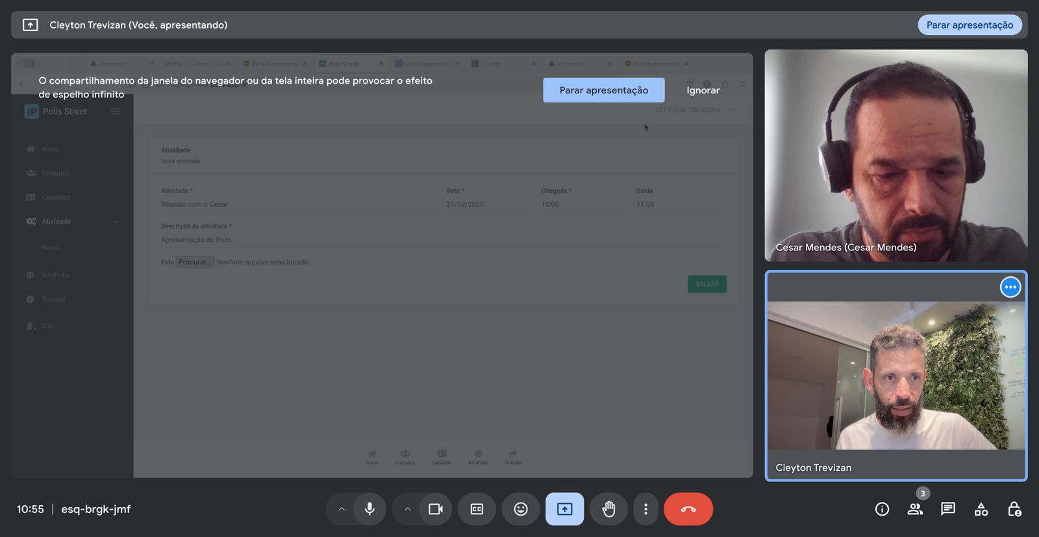This screenshot has height=537, width=1039.
Task: Click the present screen icon
Action: [564, 509]
